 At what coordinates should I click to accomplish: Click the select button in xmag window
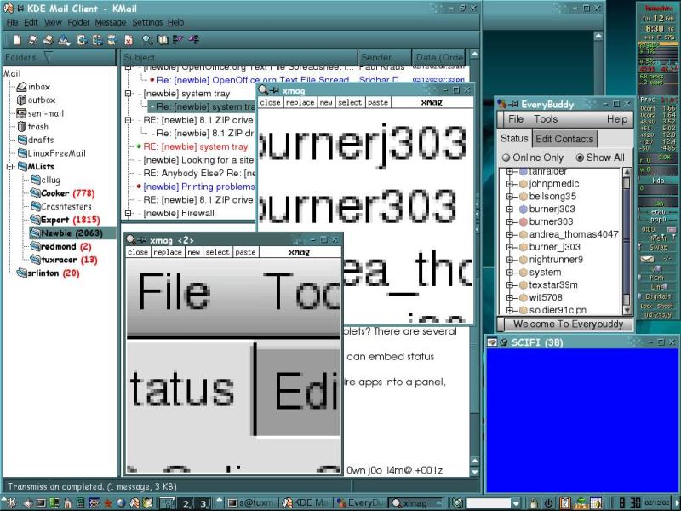[350, 102]
